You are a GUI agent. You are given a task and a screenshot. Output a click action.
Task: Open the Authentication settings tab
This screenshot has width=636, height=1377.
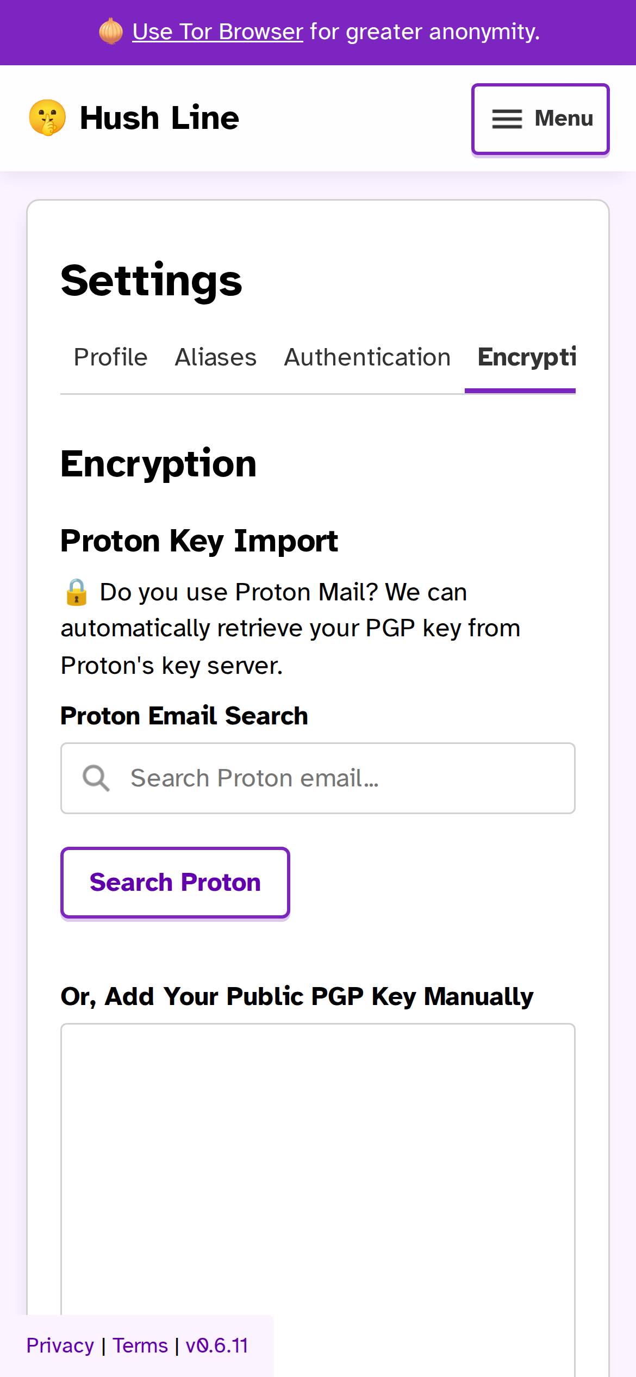(367, 357)
